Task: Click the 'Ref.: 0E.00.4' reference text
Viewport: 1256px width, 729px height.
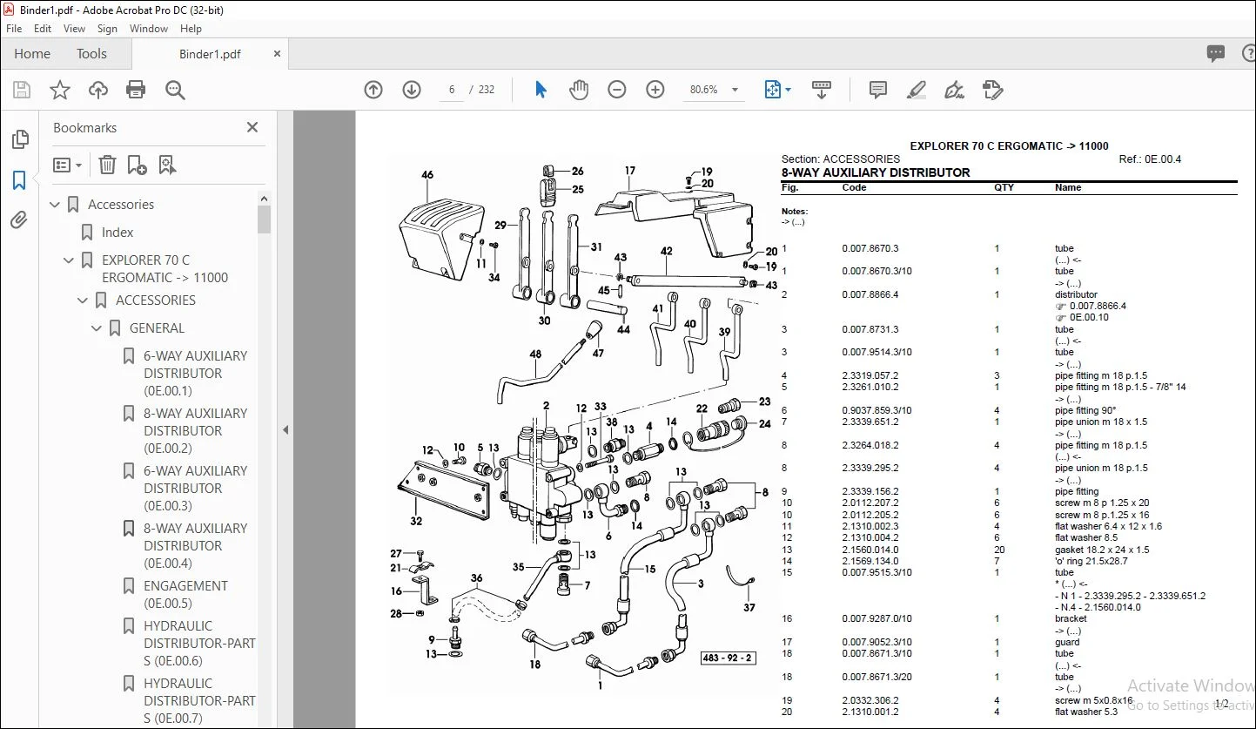Action: click(x=1150, y=159)
